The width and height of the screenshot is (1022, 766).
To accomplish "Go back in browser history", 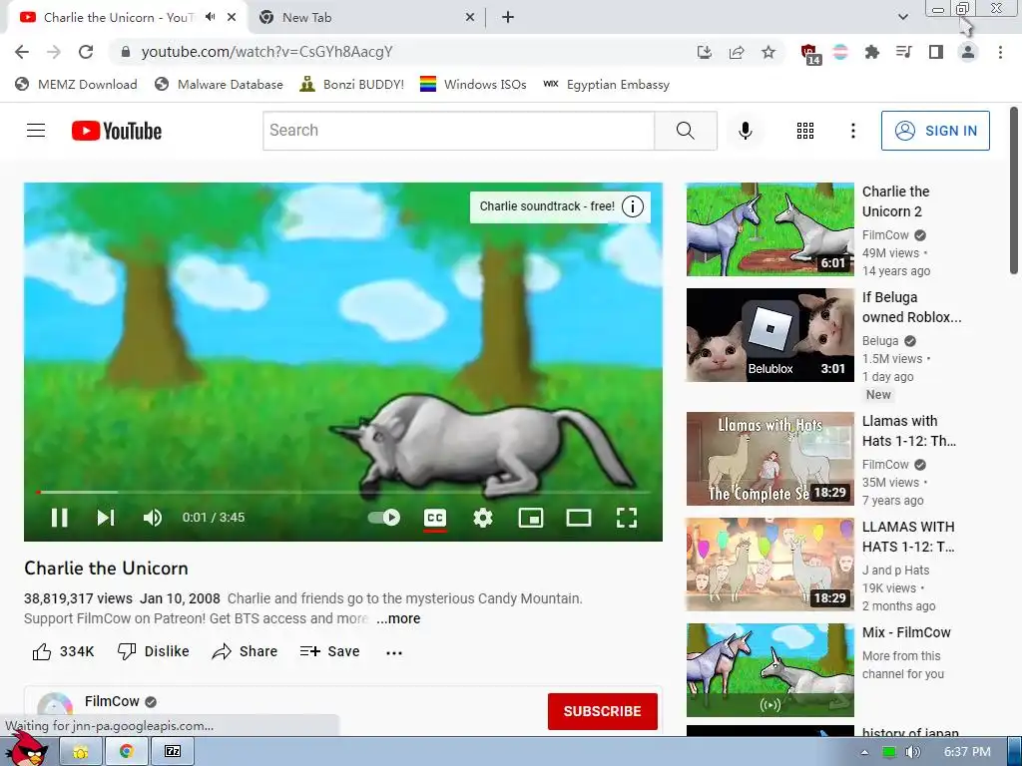I will click(x=22, y=52).
